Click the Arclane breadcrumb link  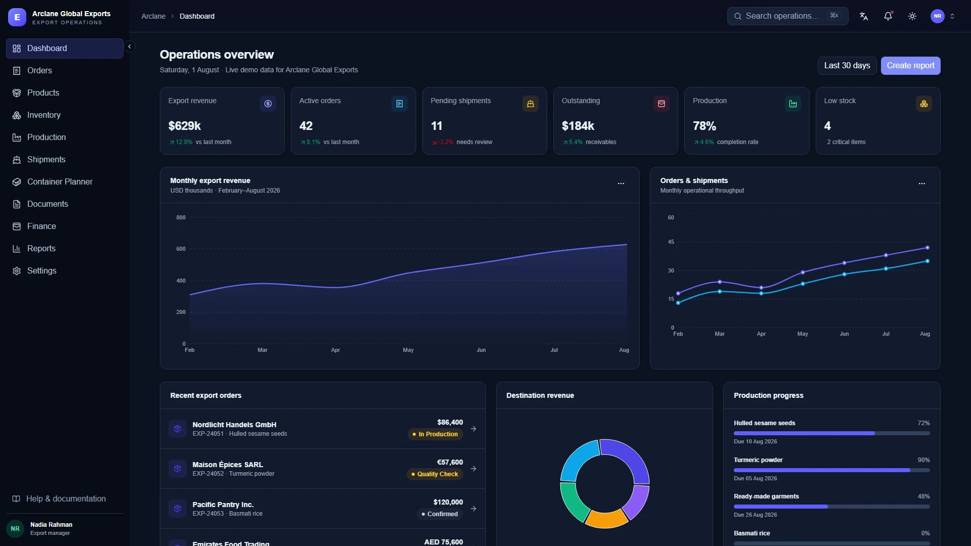pyautogui.click(x=153, y=16)
